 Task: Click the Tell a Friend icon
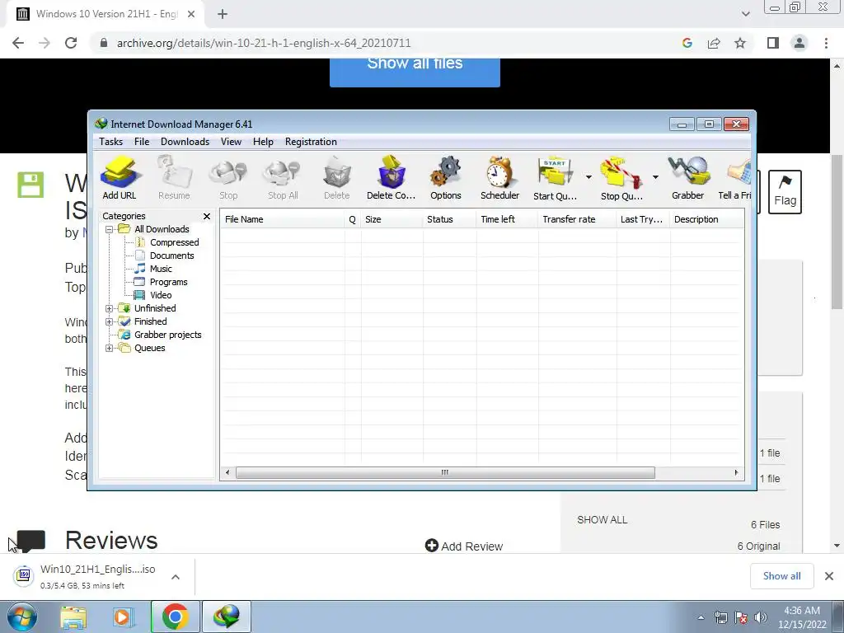click(x=734, y=178)
